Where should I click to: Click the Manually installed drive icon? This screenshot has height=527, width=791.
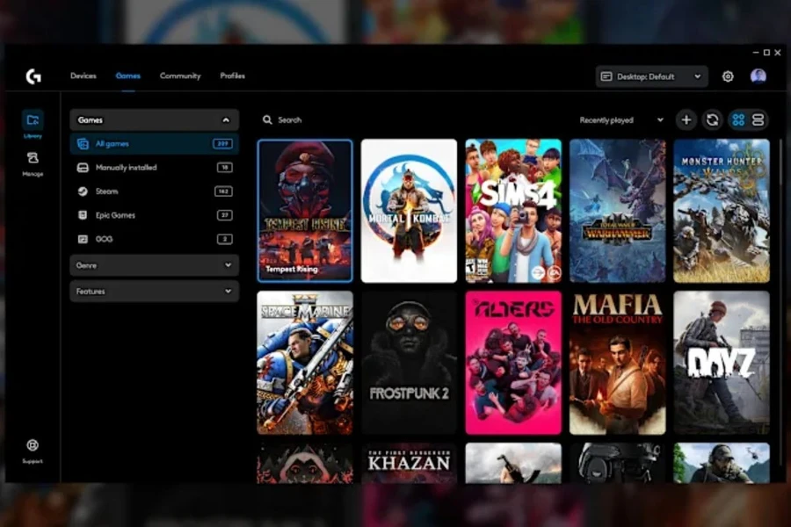(x=83, y=168)
